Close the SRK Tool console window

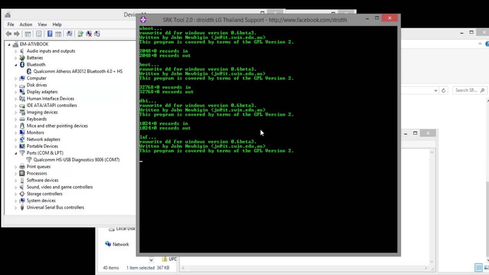(390, 18)
